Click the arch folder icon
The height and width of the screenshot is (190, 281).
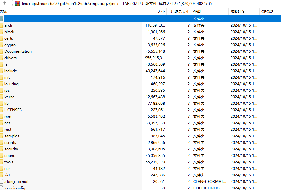pyautogui.click(x=2, y=25)
